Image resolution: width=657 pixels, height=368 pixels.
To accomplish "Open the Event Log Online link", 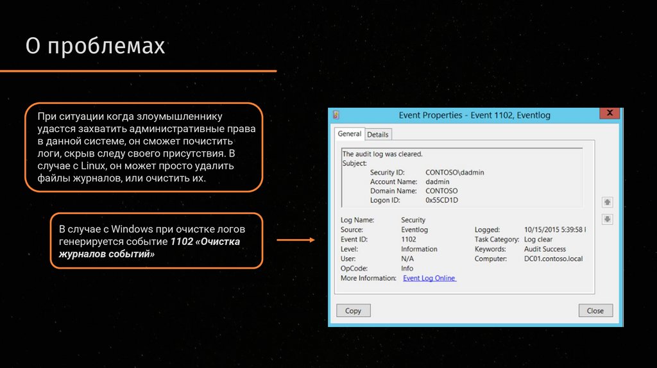I will [429, 278].
